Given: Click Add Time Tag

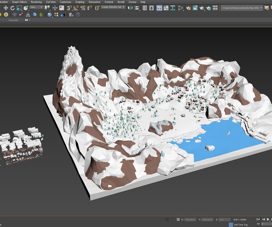Looking at the screenshot, I should pyautogui.click(x=241, y=225).
